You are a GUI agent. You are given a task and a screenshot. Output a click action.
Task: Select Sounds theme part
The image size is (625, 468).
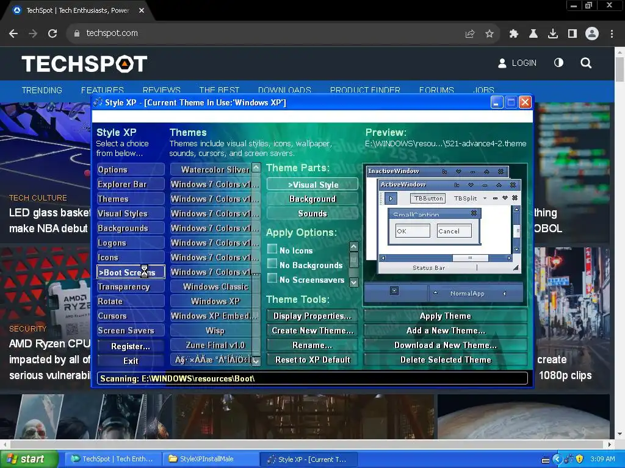click(312, 214)
